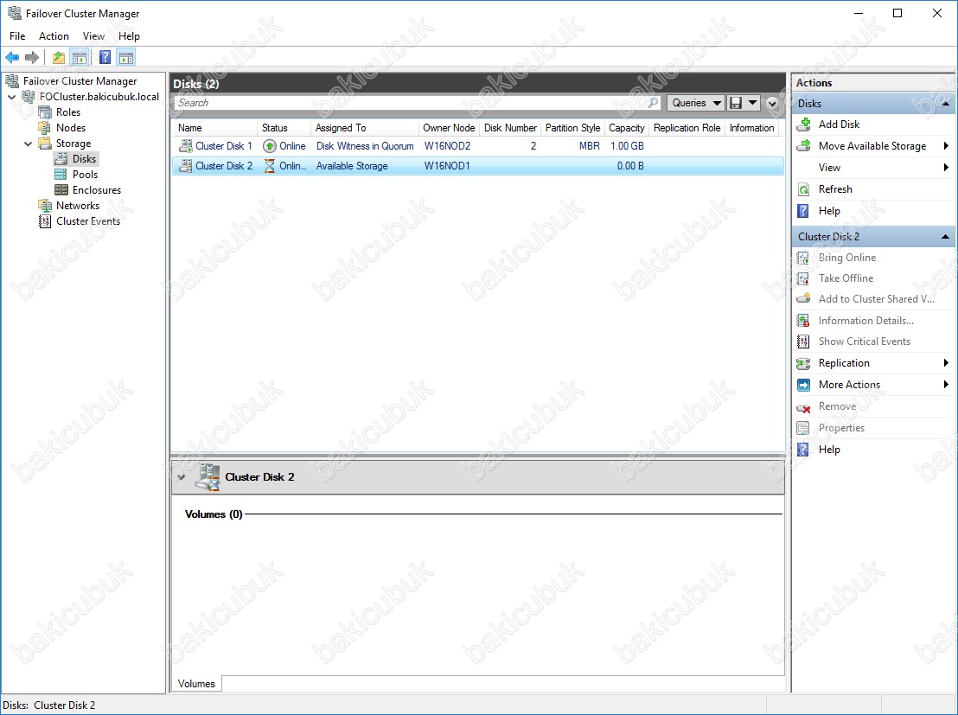The width and height of the screenshot is (958, 715).
Task: Open the Pools item under Storage
Action: click(x=85, y=174)
